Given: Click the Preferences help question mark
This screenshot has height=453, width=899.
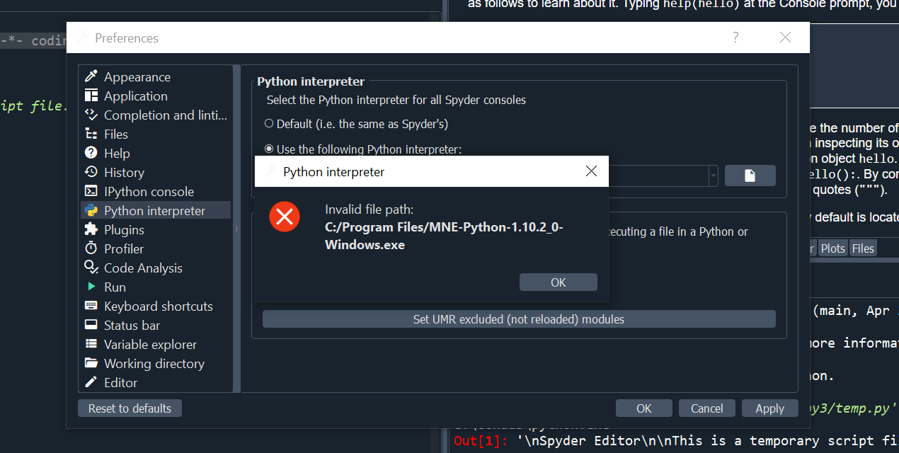Looking at the screenshot, I should (735, 38).
